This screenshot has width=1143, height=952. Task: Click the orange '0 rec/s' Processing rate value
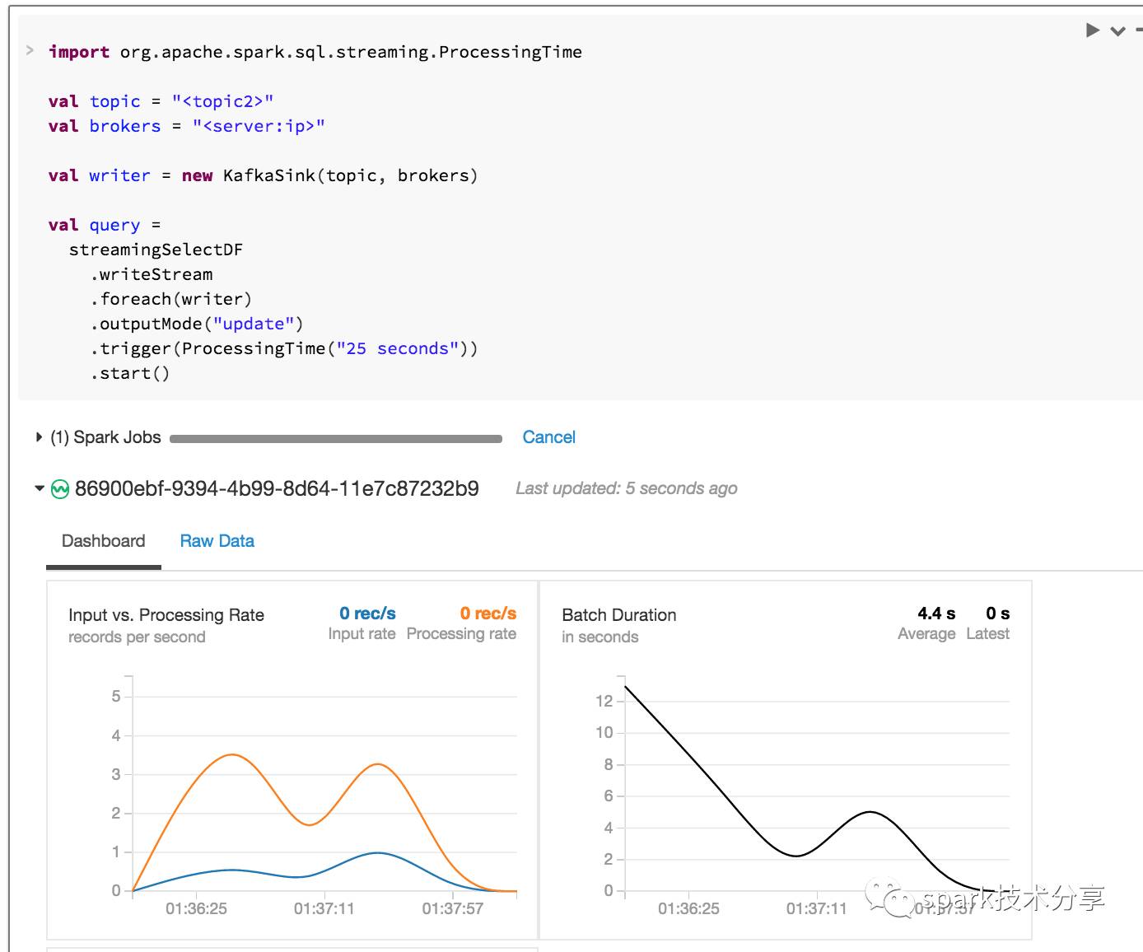(488, 614)
